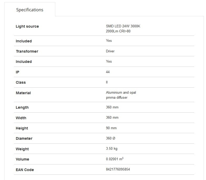The image size is (206, 180).
Task: Click the Material label
Action: (23, 93)
